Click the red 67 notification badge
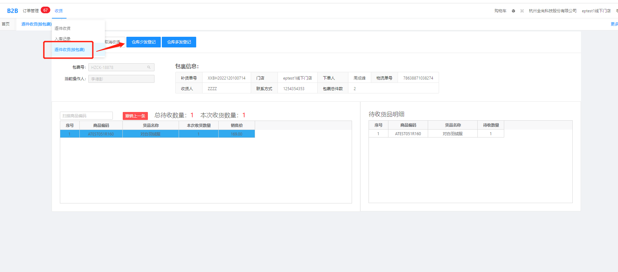 click(45, 10)
